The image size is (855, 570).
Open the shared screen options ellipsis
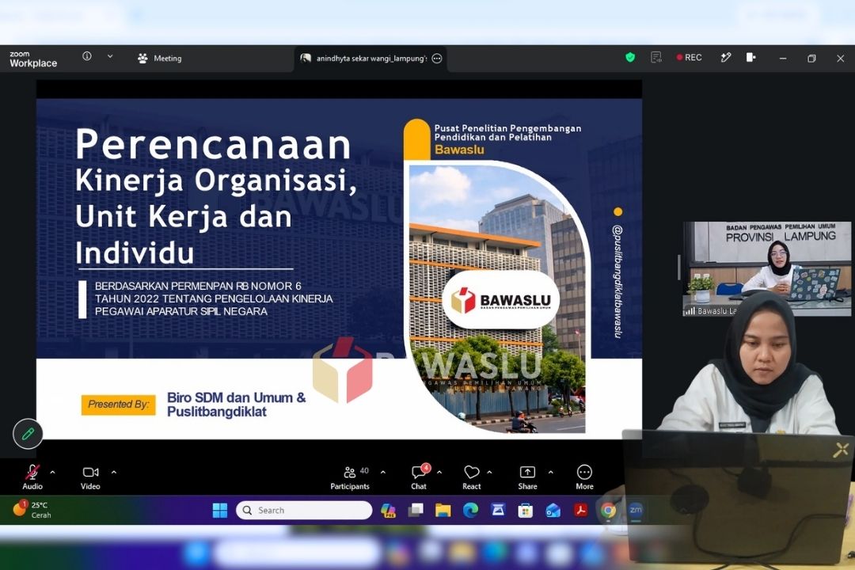pos(437,59)
